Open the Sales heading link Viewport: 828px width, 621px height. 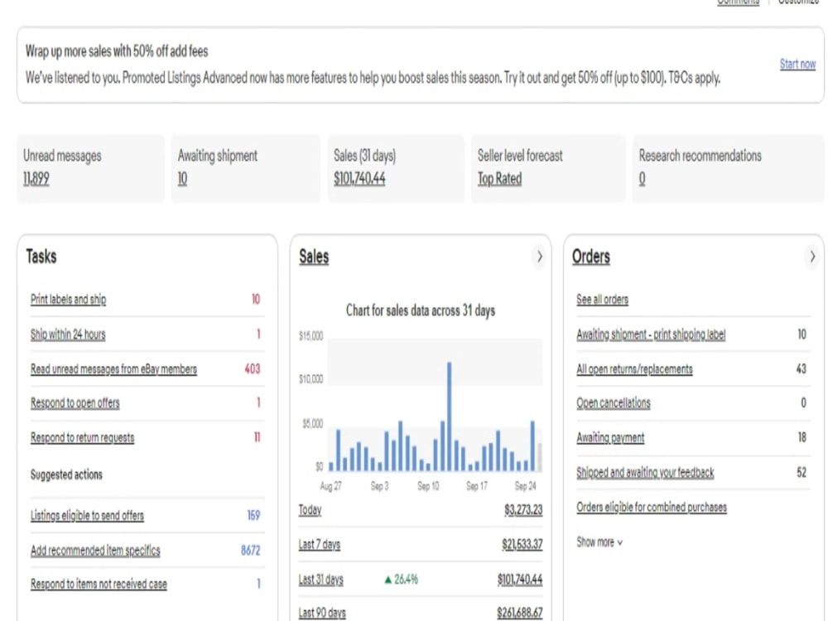tap(314, 257)
